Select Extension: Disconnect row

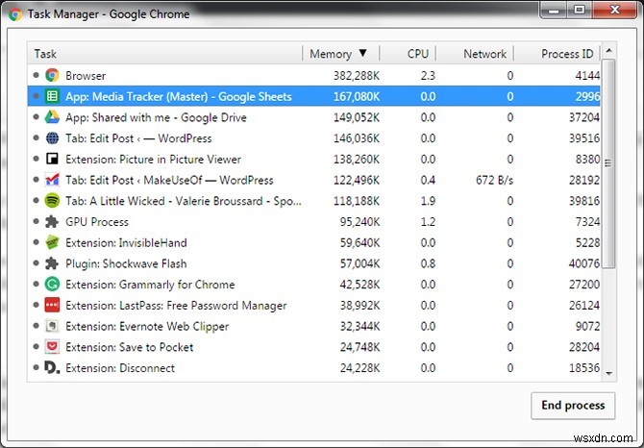(x=313, y=368)
